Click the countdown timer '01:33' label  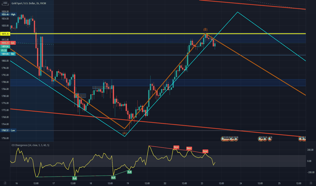4,50
